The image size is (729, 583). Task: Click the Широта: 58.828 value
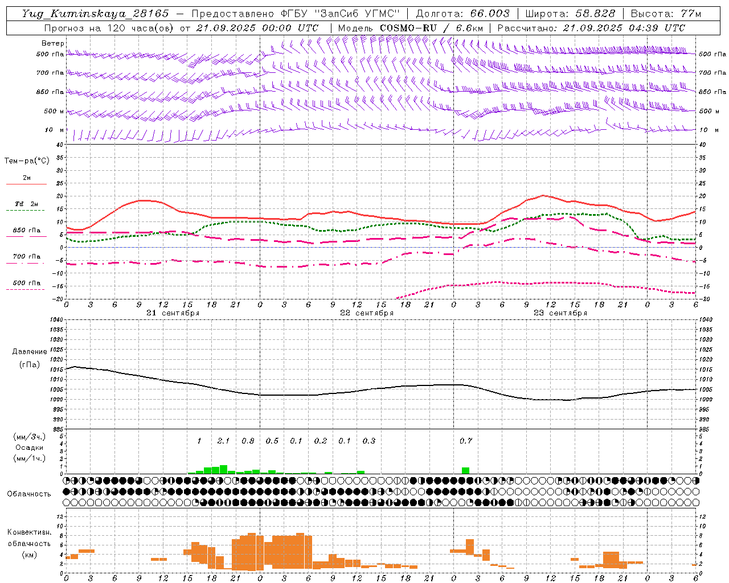(x=570, y=14)
